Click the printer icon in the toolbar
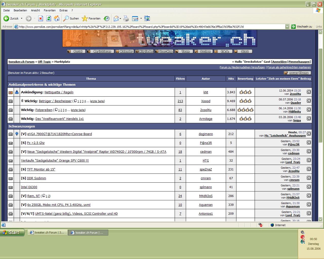Viewport: 324px width, 259px height. tap(126, 18)
